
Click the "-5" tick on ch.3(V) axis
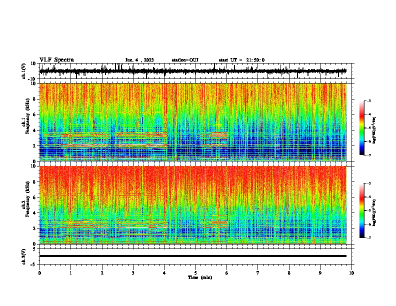33,264
